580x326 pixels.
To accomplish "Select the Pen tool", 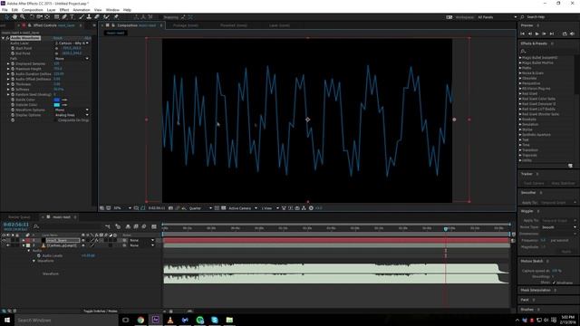I will (x=64, y=17).
